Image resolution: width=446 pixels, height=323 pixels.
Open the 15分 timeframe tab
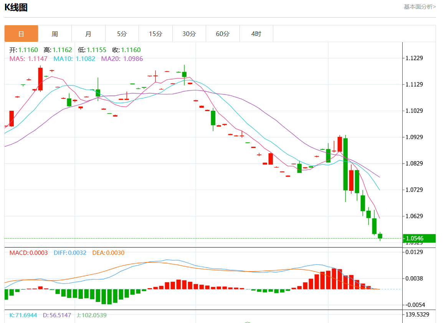click(155, 34)
